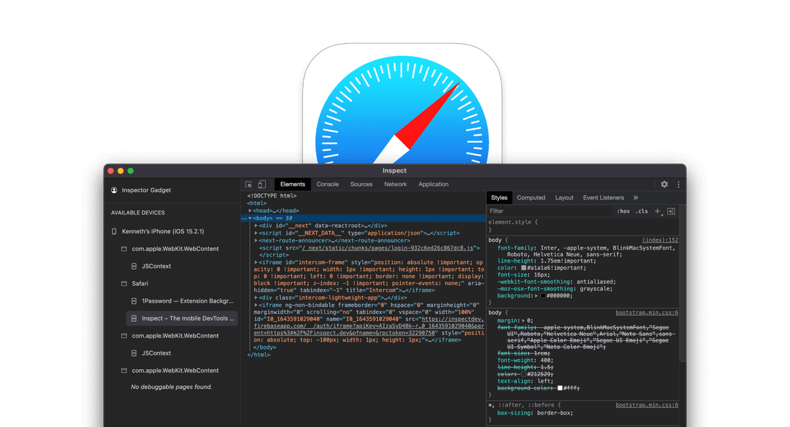Toggle the computed styles sidebar icon

671,211
